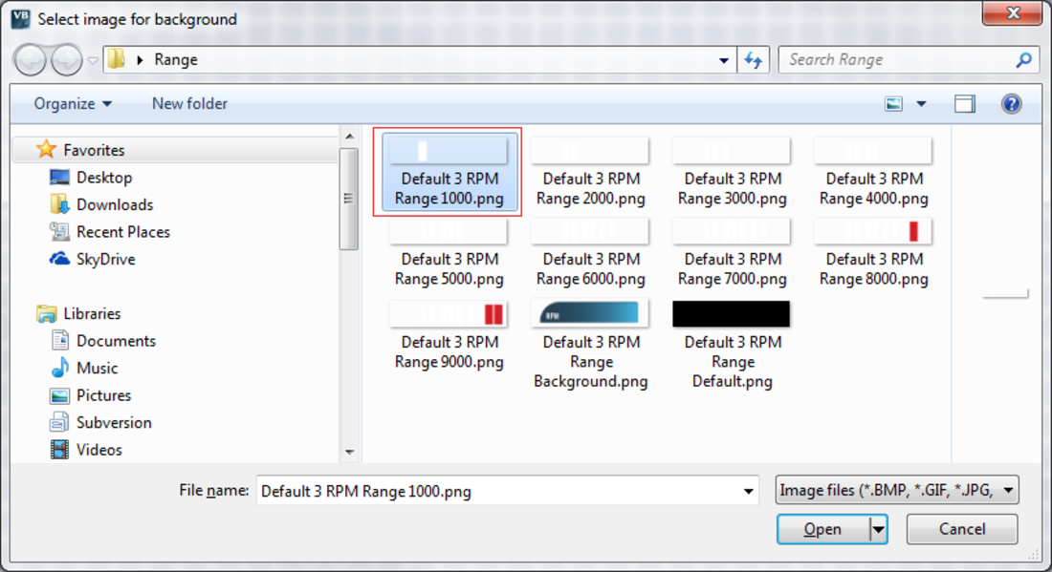Expand the File name dropdown arrow
The width and height of the screenshot is (1052, 572).
coord(748,492)
